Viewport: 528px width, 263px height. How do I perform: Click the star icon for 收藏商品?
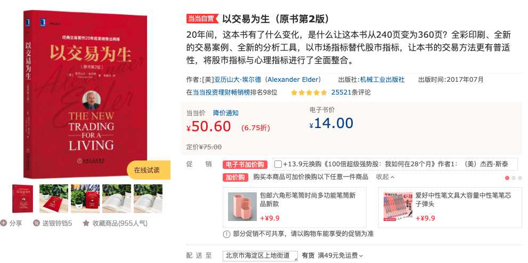pyautogui.click(x=86, y=223)
